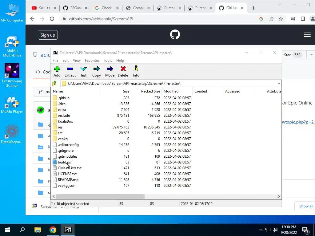Screen dimensions: 315x236
Task: Open Windows Start menu
Action: click(7, 230)
